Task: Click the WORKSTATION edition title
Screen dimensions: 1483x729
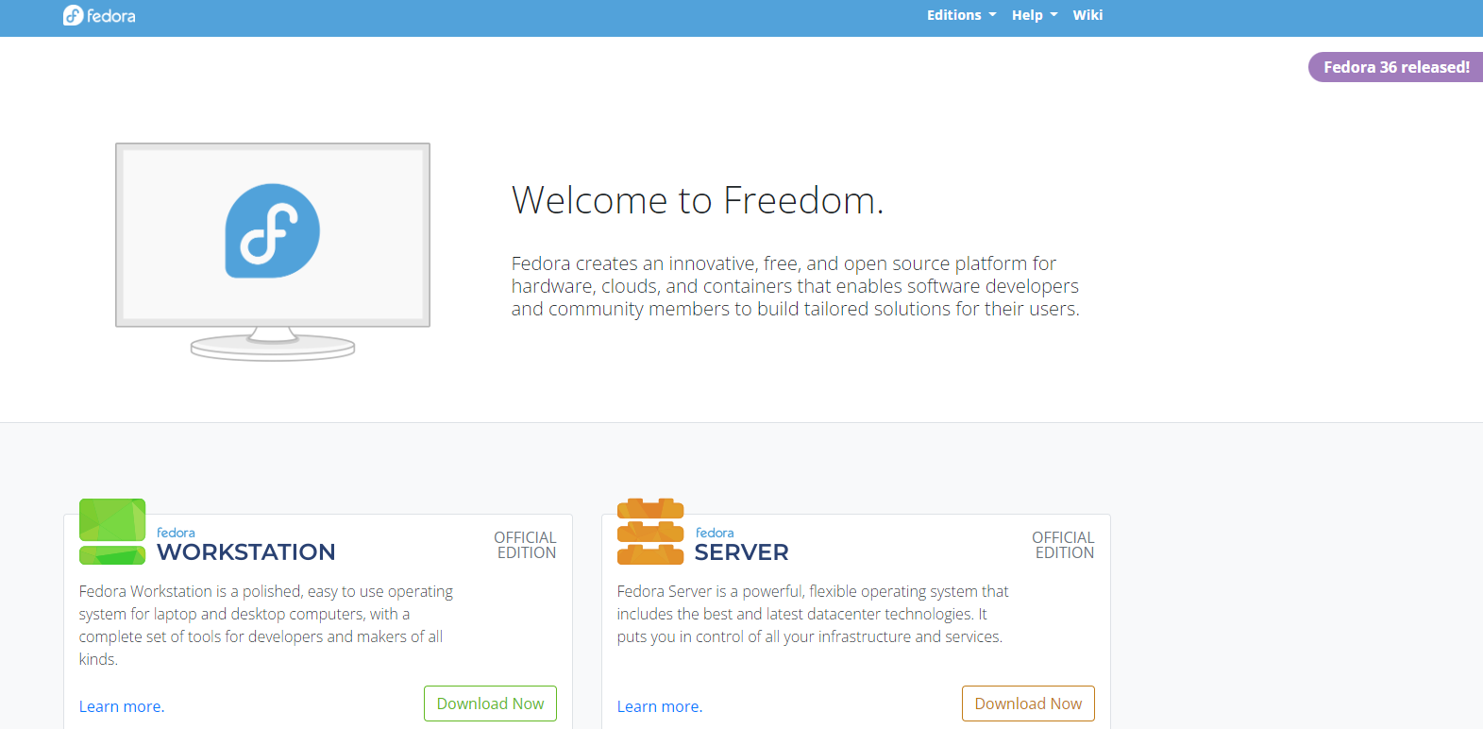Action: pyautogui.click(x=245, y=551)
